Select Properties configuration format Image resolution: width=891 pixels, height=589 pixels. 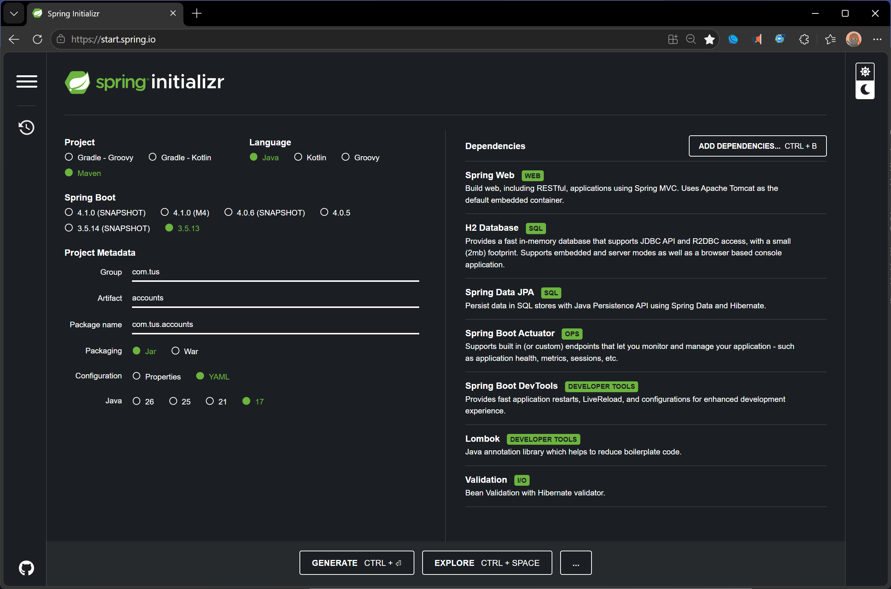pyautogui.click(x=157, y=377)
